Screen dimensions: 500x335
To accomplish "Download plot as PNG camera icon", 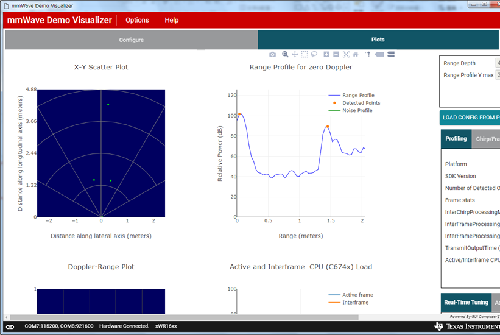I will tap(272, 55).
